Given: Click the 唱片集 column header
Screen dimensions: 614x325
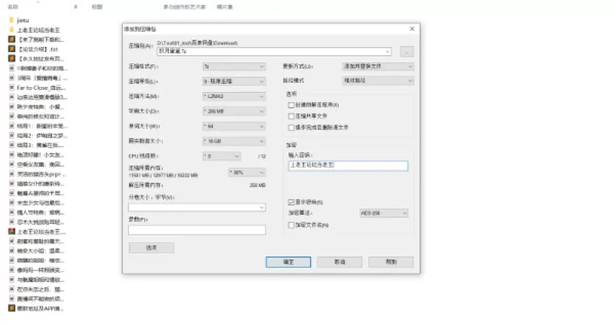Looking at the screenshot, I should tap(224, 6).
